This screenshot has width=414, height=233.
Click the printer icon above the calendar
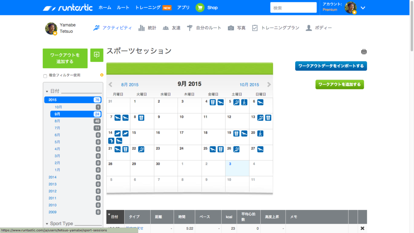coord(363,52)
